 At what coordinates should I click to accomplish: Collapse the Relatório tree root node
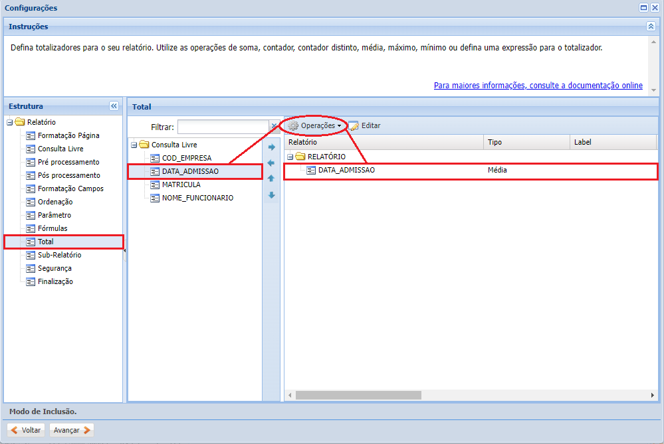[10, 122]
